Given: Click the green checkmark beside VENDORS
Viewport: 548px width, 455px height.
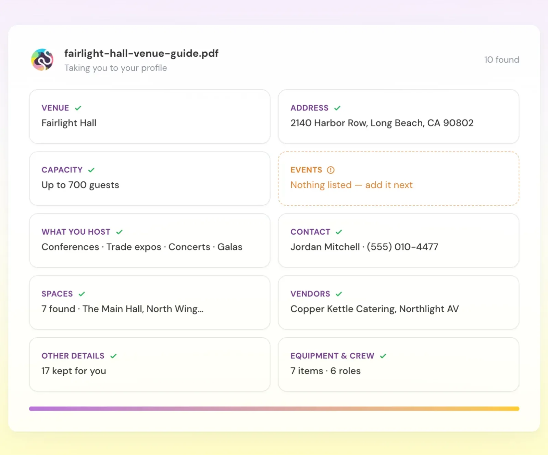Looking at the screenshot, I should point(339,294).
